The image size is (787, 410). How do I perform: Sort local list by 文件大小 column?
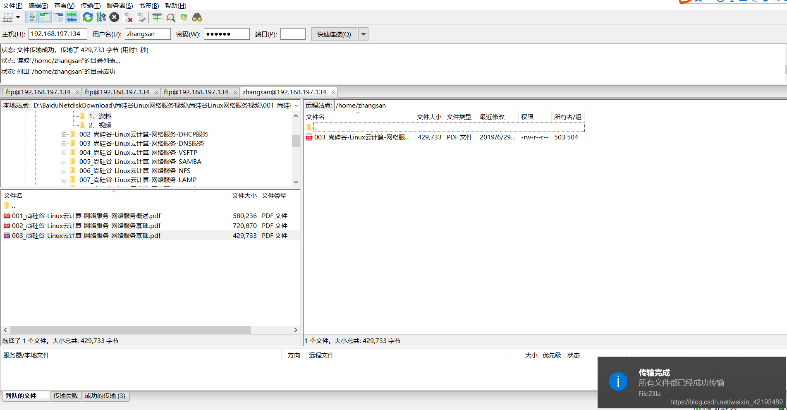[x=243, y=196]
